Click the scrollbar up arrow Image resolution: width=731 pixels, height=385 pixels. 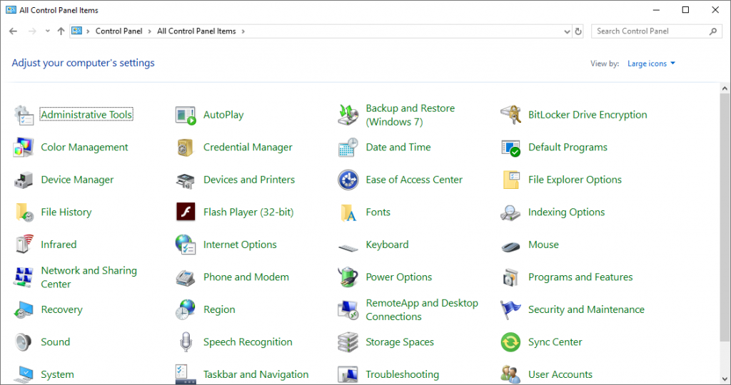[x=725, y=88]
